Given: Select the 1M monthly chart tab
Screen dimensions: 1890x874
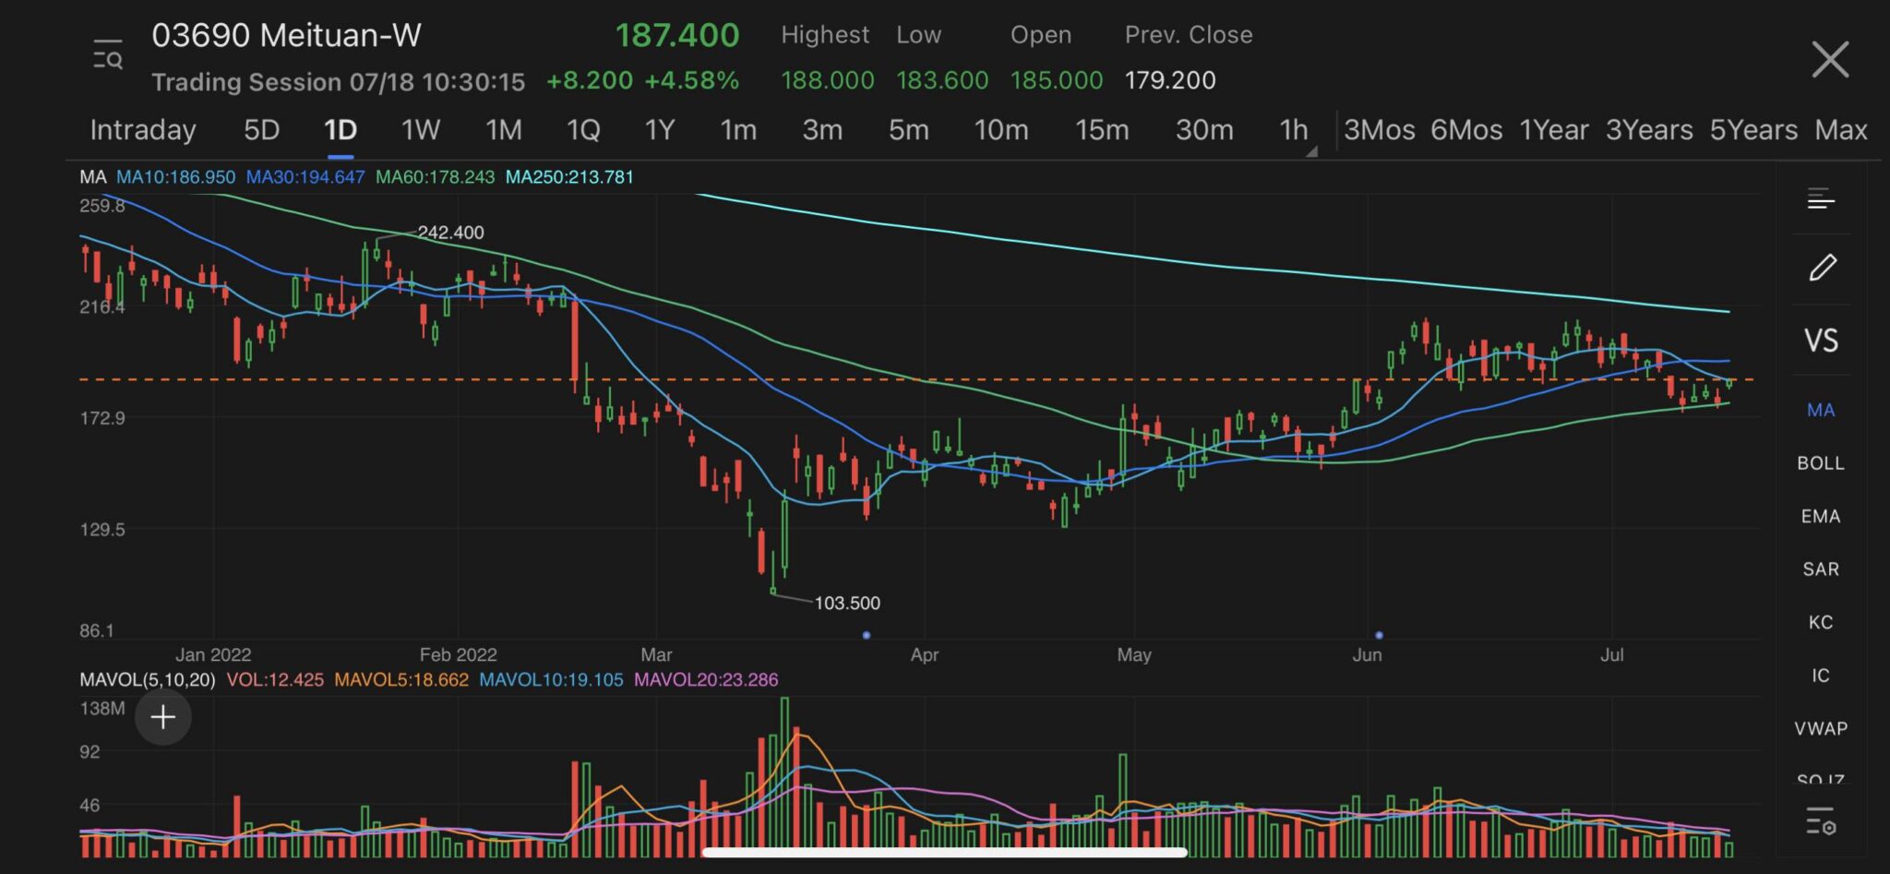Looking at the screenshot, I should pyautogui.click(x=504, y=129).
